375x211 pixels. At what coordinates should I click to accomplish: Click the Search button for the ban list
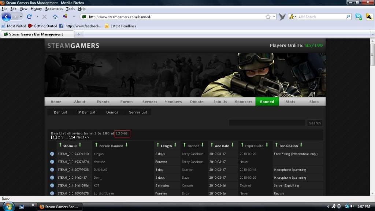click(x=315, y=123)
